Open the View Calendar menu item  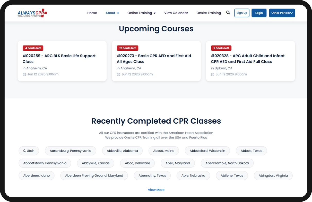(x=176, y=13)
